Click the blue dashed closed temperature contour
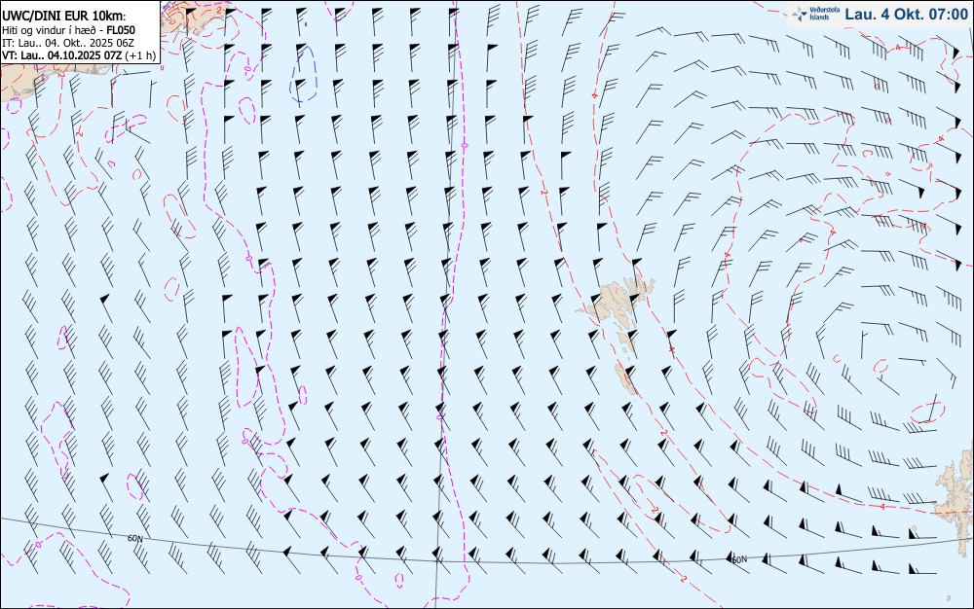The width and height of the screenshot is (974, 609). click(x=304, y=74)
